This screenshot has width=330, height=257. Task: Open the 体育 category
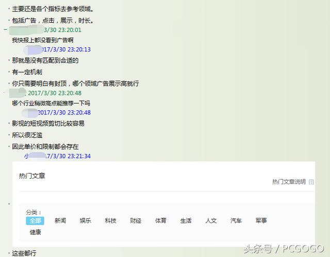(161, 220)
